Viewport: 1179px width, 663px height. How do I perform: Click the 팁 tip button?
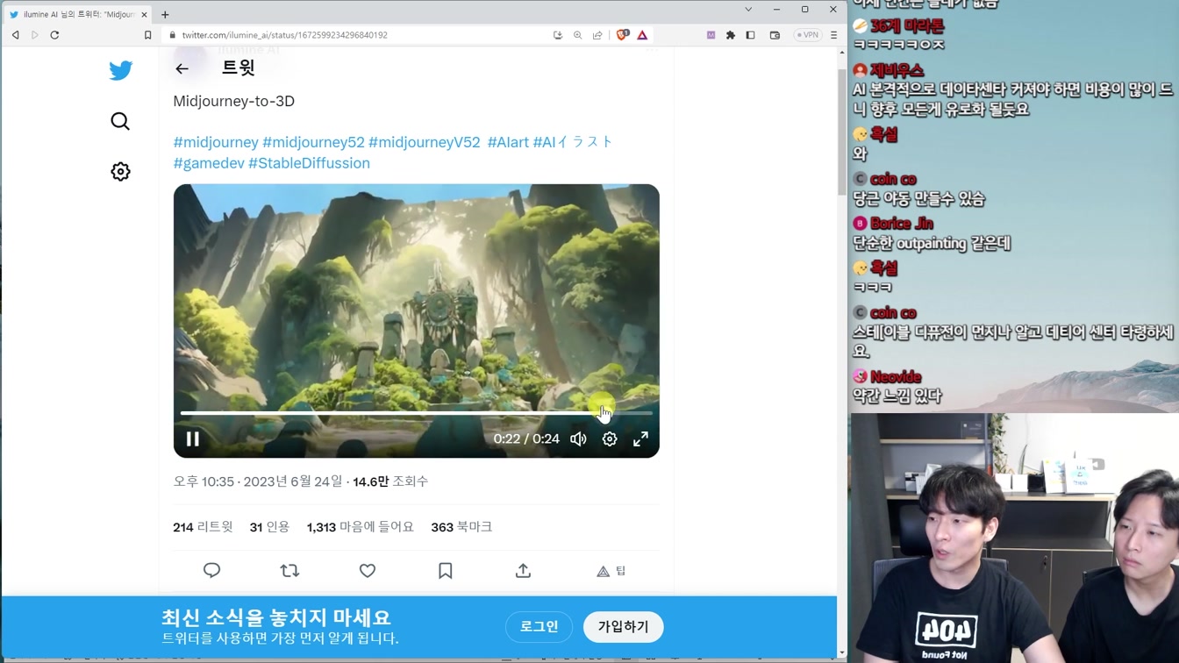point(611,571)
